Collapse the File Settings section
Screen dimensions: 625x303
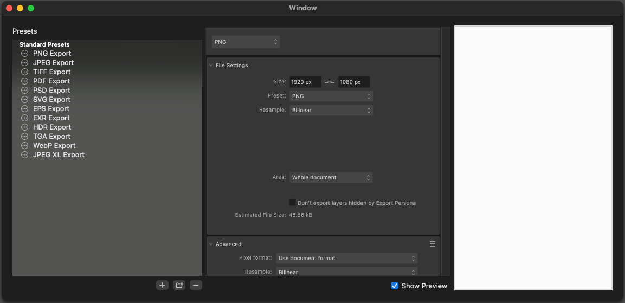[211, 66]
